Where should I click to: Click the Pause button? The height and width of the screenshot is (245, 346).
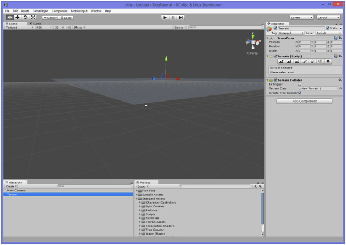173,18
